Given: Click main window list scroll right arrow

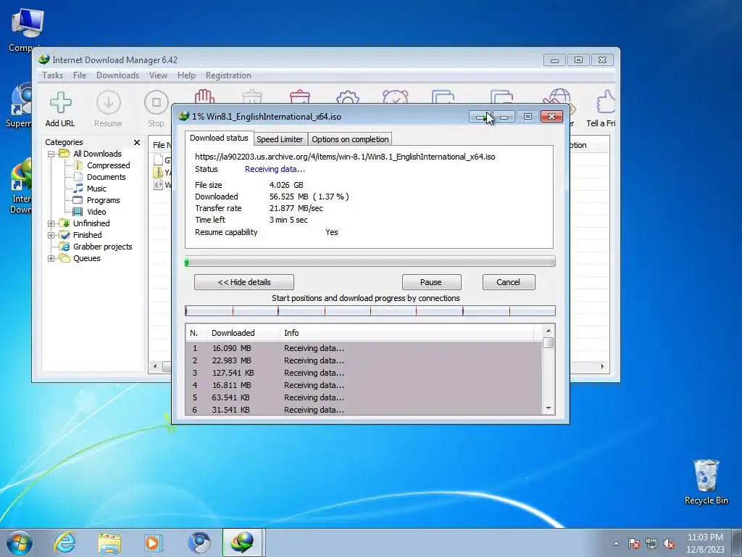Looking at the screenshot, I should pyautogui.click(x=602, y=366).
